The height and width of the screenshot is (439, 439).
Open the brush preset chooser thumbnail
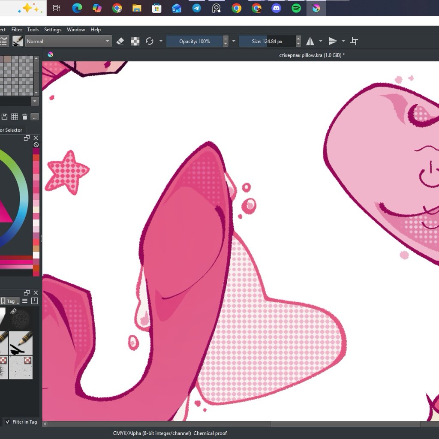coord(18,41)
